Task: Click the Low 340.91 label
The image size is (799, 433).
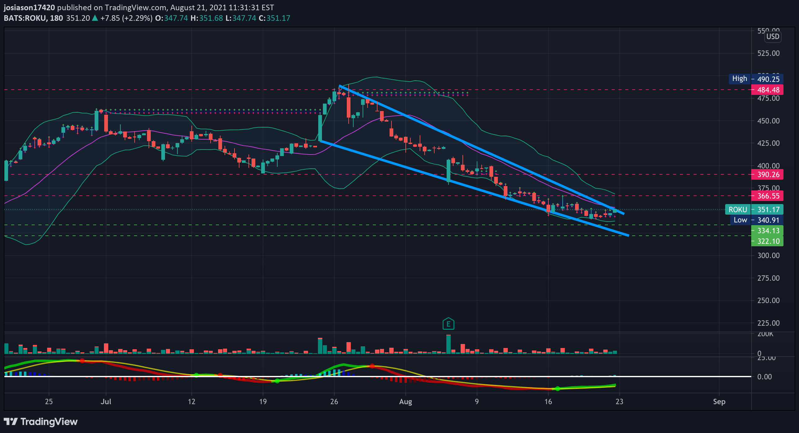Action: tap(757, 220)
